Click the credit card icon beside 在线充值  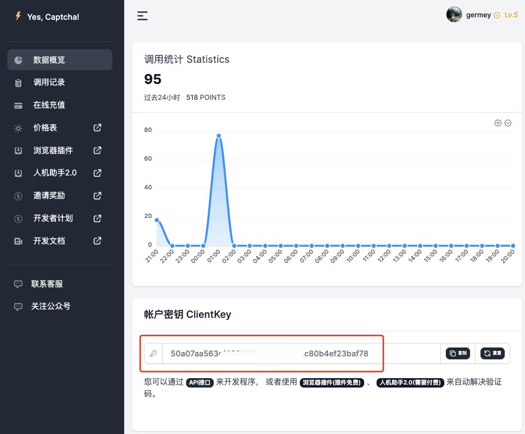coord(18,106)
